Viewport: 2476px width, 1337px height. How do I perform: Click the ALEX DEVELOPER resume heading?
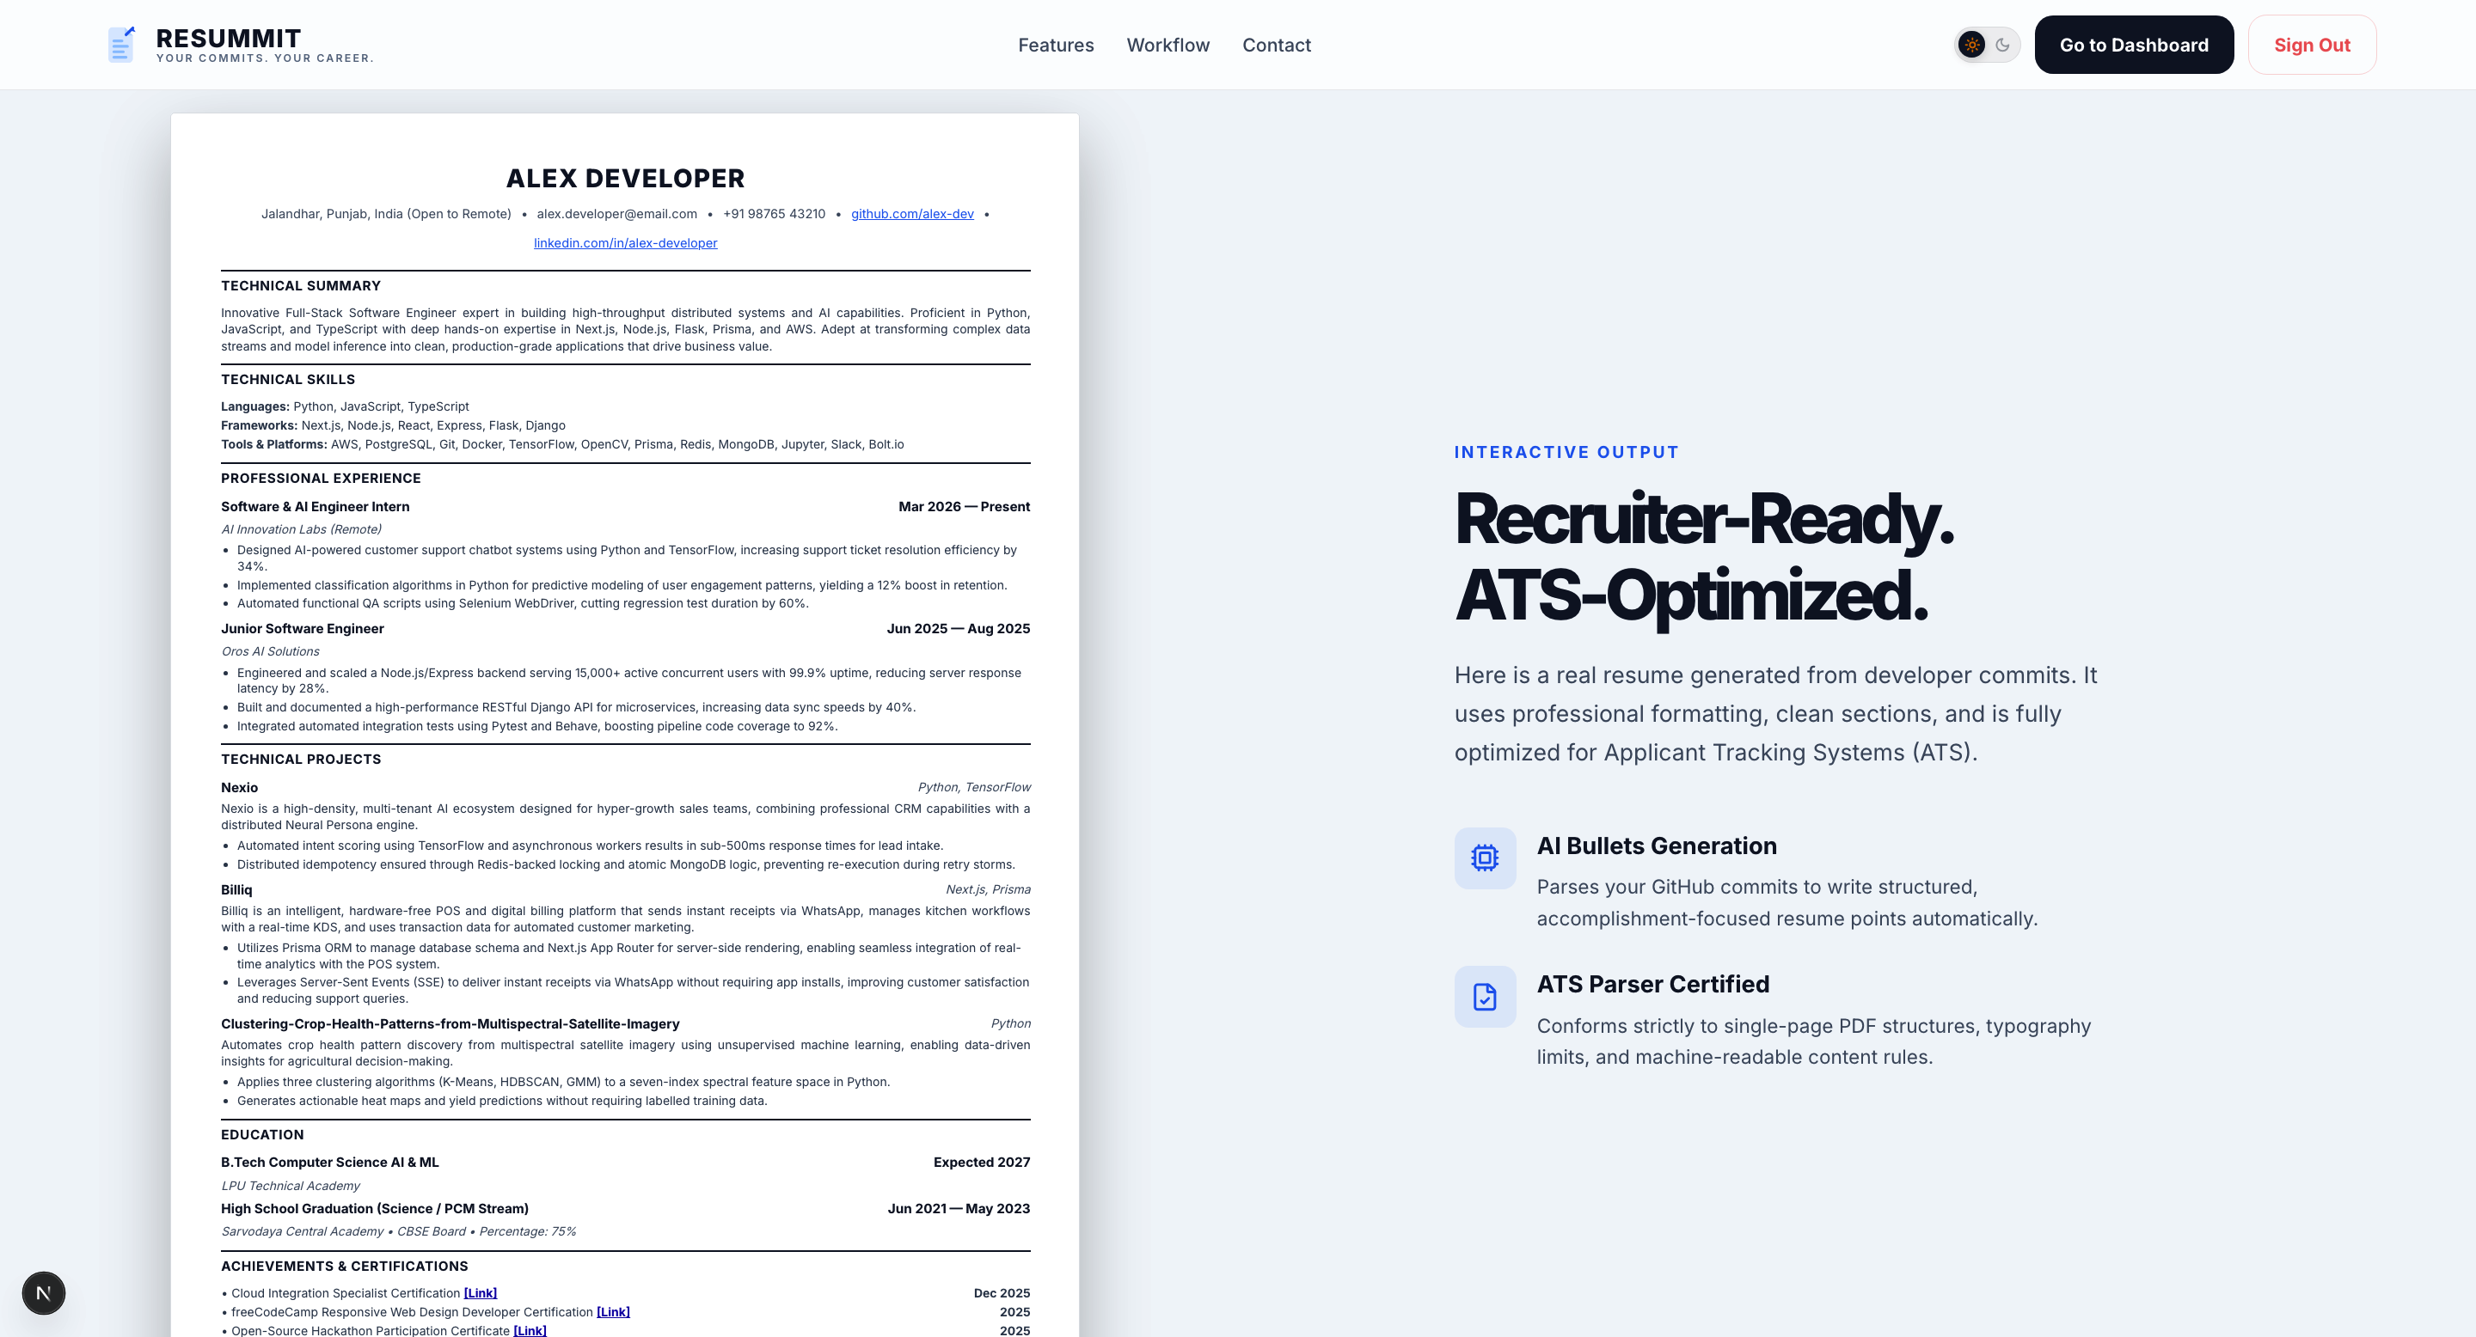point(626,179)
